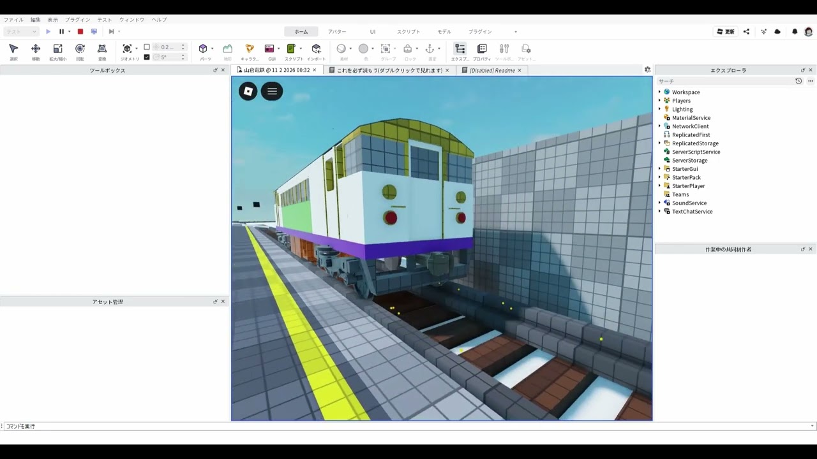Open the スクリプト (Script) tool

(x=293, y=52)
